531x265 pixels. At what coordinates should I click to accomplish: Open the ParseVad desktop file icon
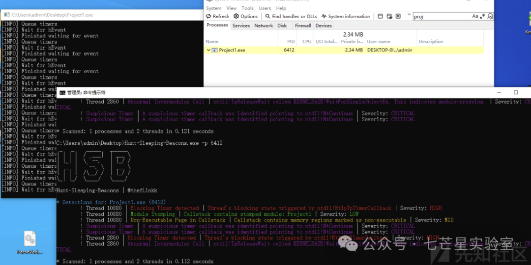(29, 242)
